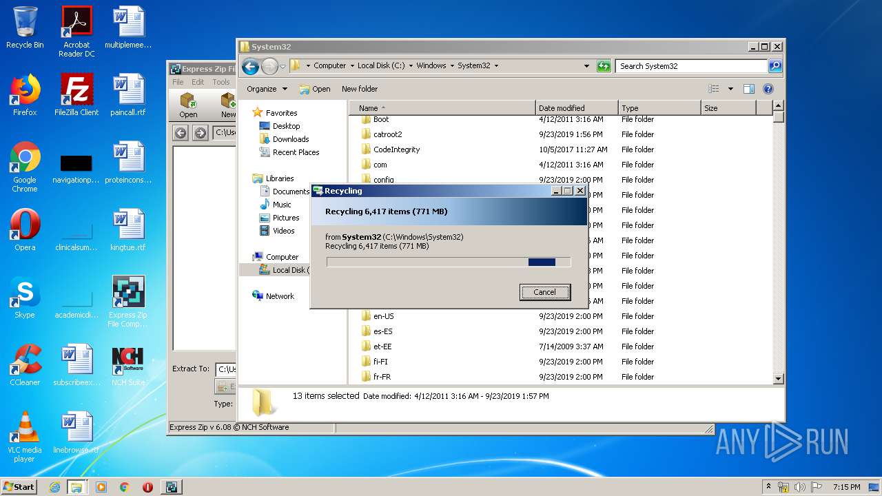Click Open in Explorer command bar
Image resolution: width=882 pixels, height=496 pixels.
(315, 89)
